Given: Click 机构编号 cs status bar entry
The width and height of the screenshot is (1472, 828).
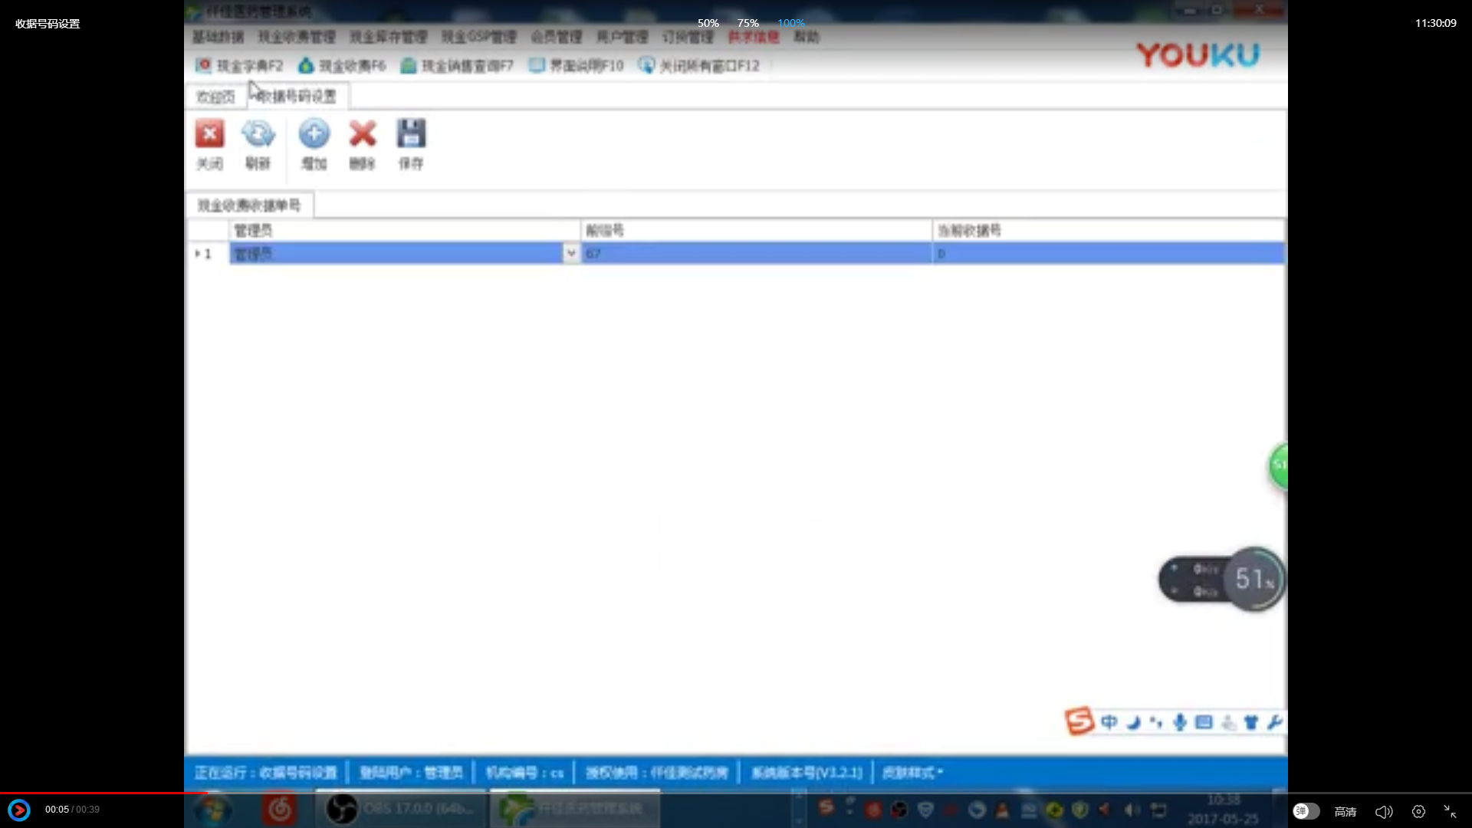Looking at the screenshot, I should pos(524,773).
